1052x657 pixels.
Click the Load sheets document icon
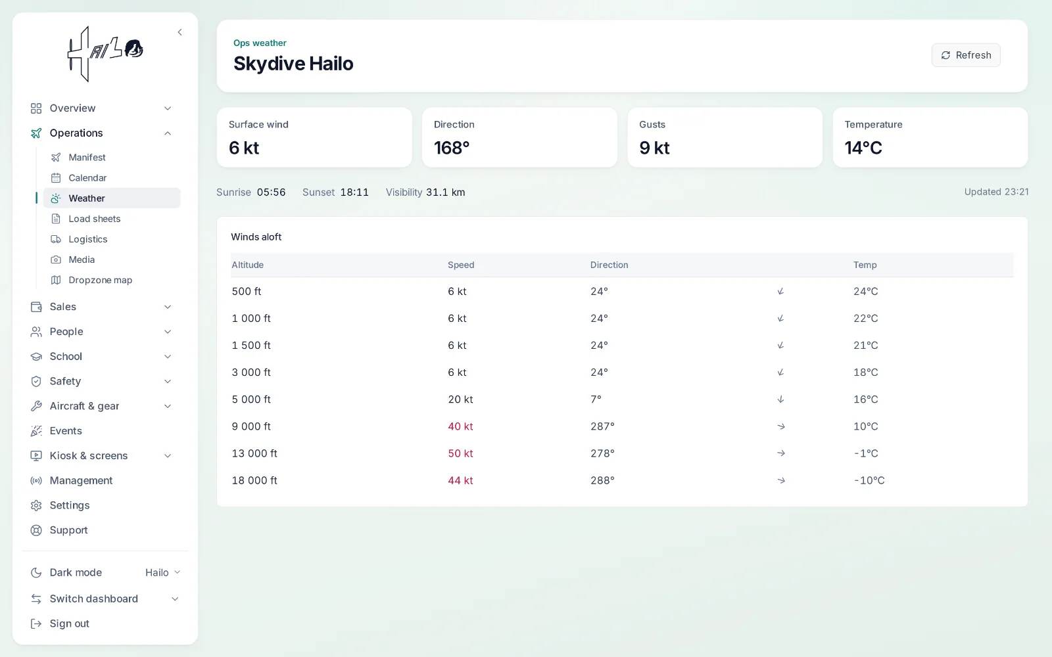(56, 219)
